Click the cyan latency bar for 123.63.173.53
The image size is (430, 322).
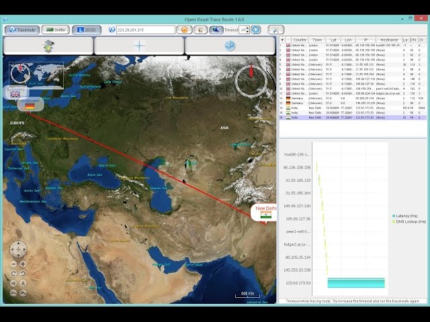point(356,283)
